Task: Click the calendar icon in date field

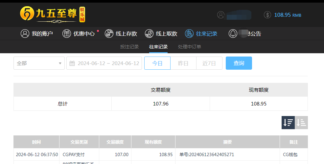Action: (72, 63)
